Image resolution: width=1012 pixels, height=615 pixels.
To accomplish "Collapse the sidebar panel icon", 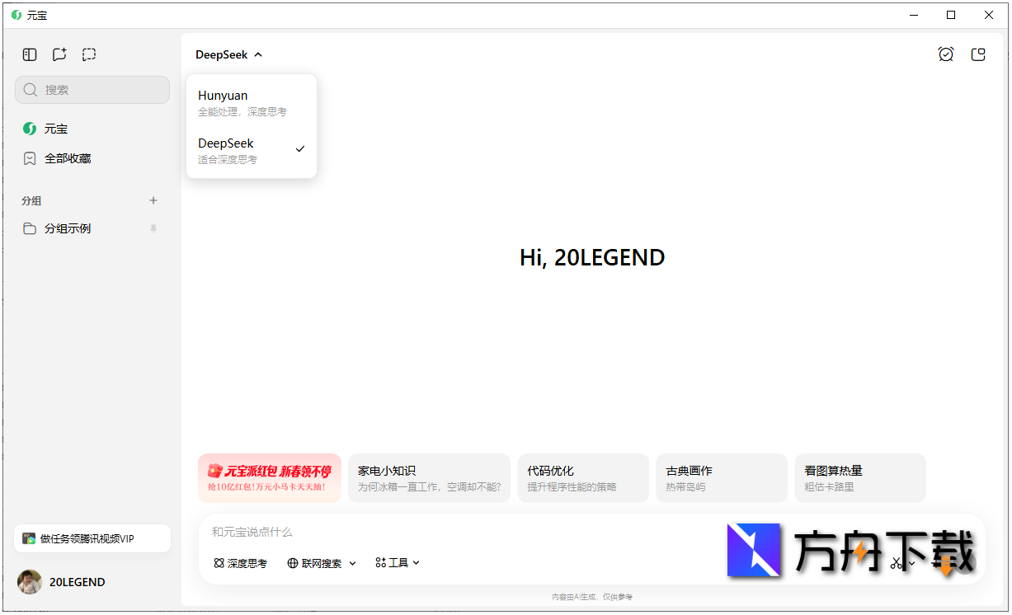I will click(x=30, y=54).
